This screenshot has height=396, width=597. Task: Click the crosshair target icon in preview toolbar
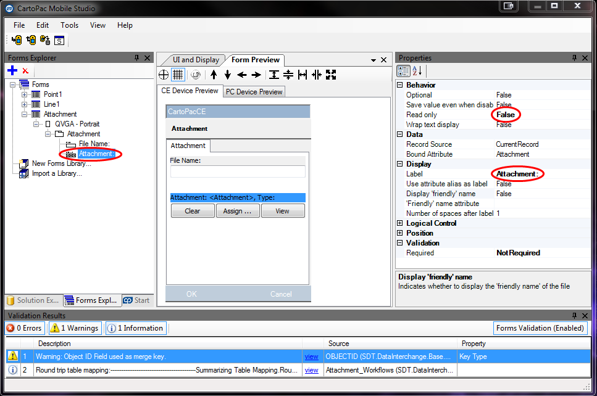point(164,75)
